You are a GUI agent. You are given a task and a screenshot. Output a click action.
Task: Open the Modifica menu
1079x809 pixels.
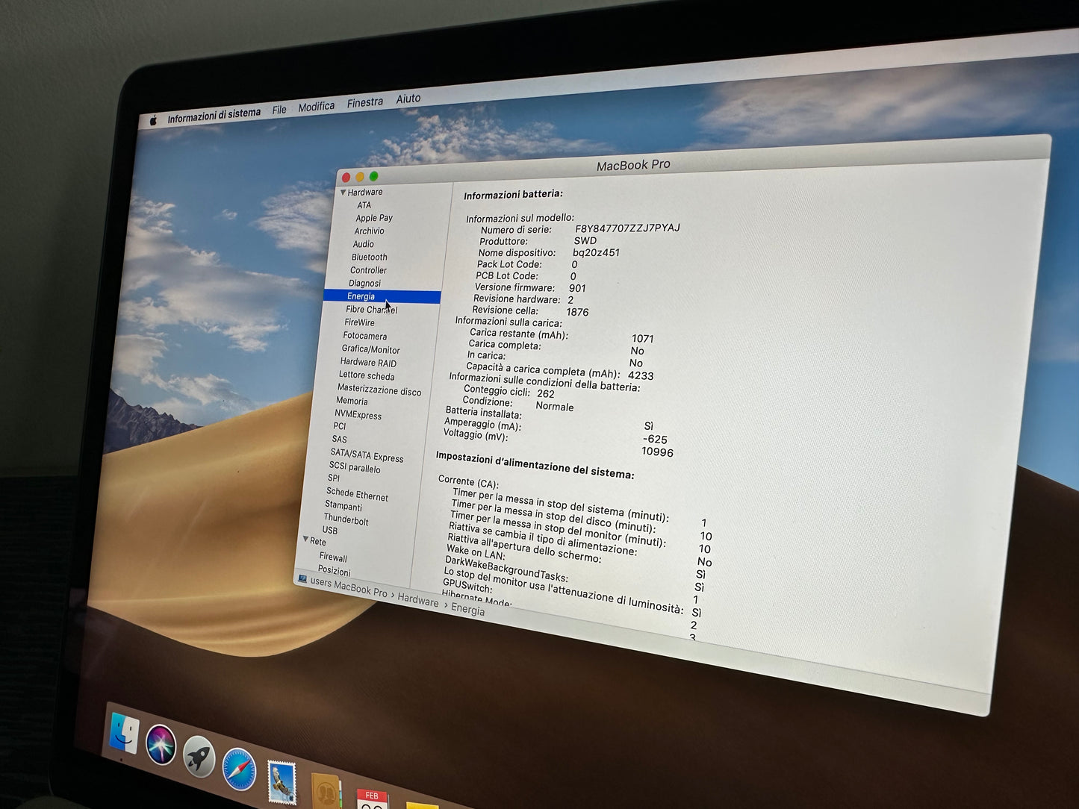[x=316, y=106]
